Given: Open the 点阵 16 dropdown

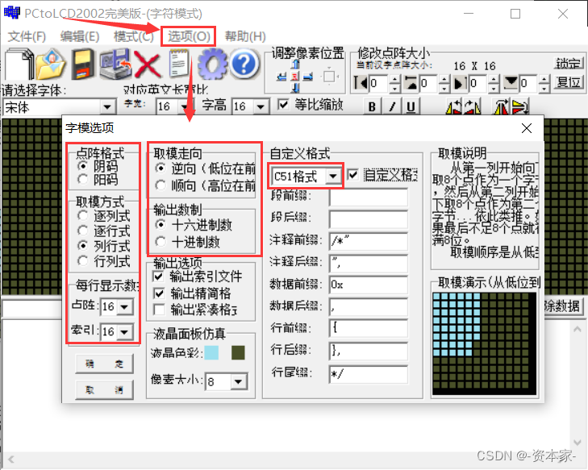Looking at the screenshot, I should click(124, 307).
